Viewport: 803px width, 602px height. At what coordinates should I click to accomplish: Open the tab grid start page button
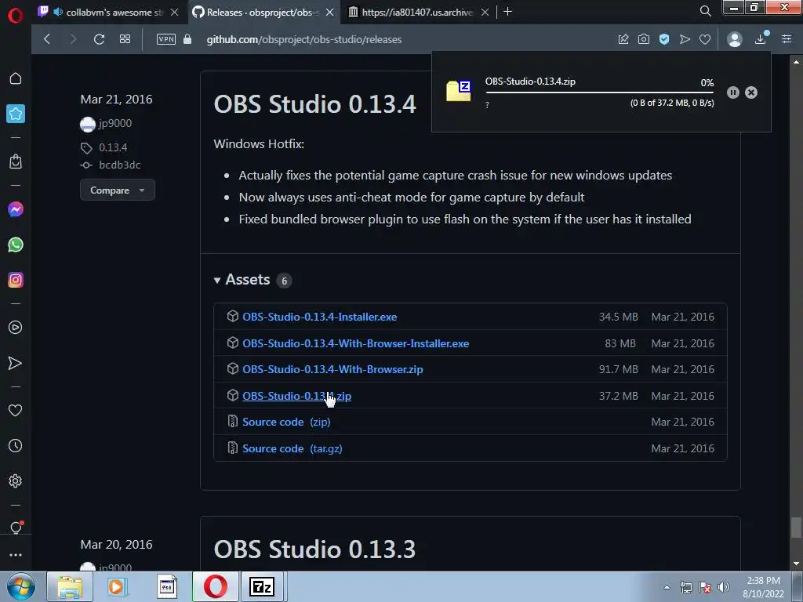pyautogui.click(x=125, y=39)
